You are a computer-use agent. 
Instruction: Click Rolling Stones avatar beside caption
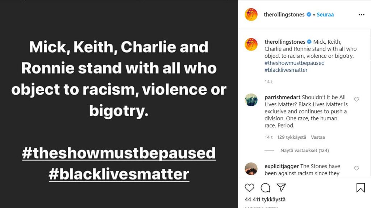(251, 44)
